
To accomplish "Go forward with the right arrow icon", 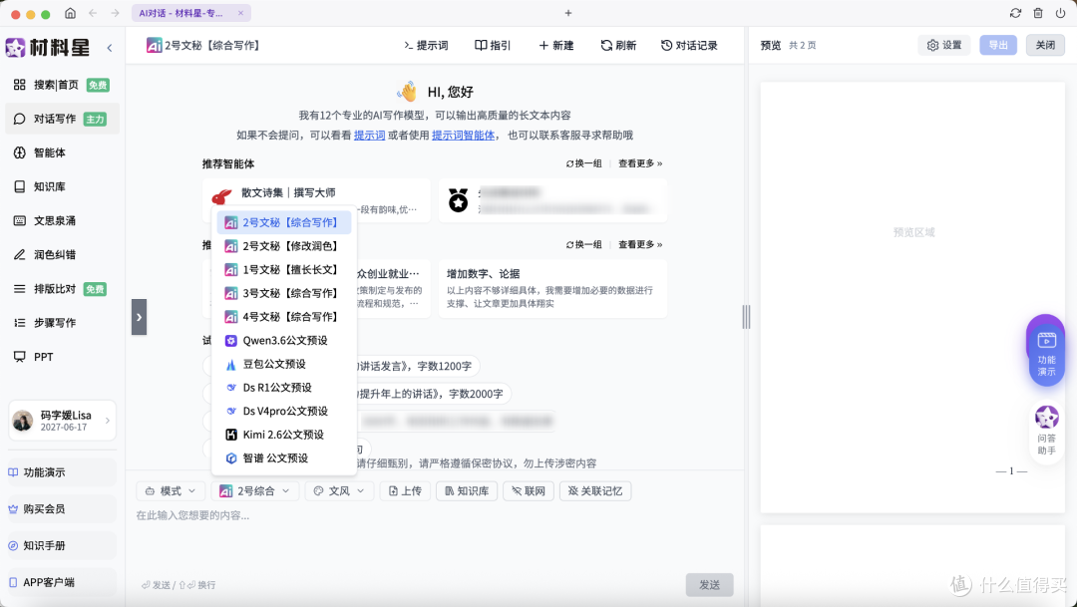I will [115, 13].
